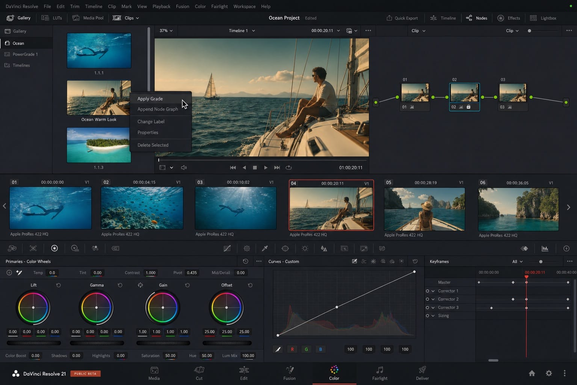Viewport: 577px width, 385px height.
Task: Open the Fairlight menu in menu bar
Action: [x=219, y=6]
